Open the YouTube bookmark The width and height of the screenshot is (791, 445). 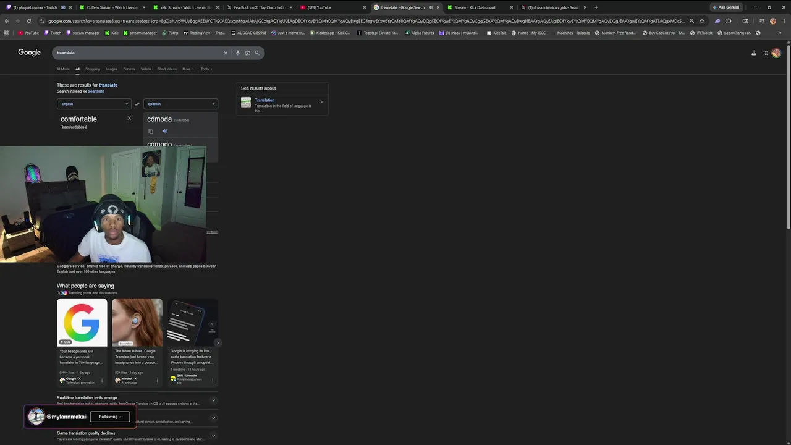pos(28,33)
